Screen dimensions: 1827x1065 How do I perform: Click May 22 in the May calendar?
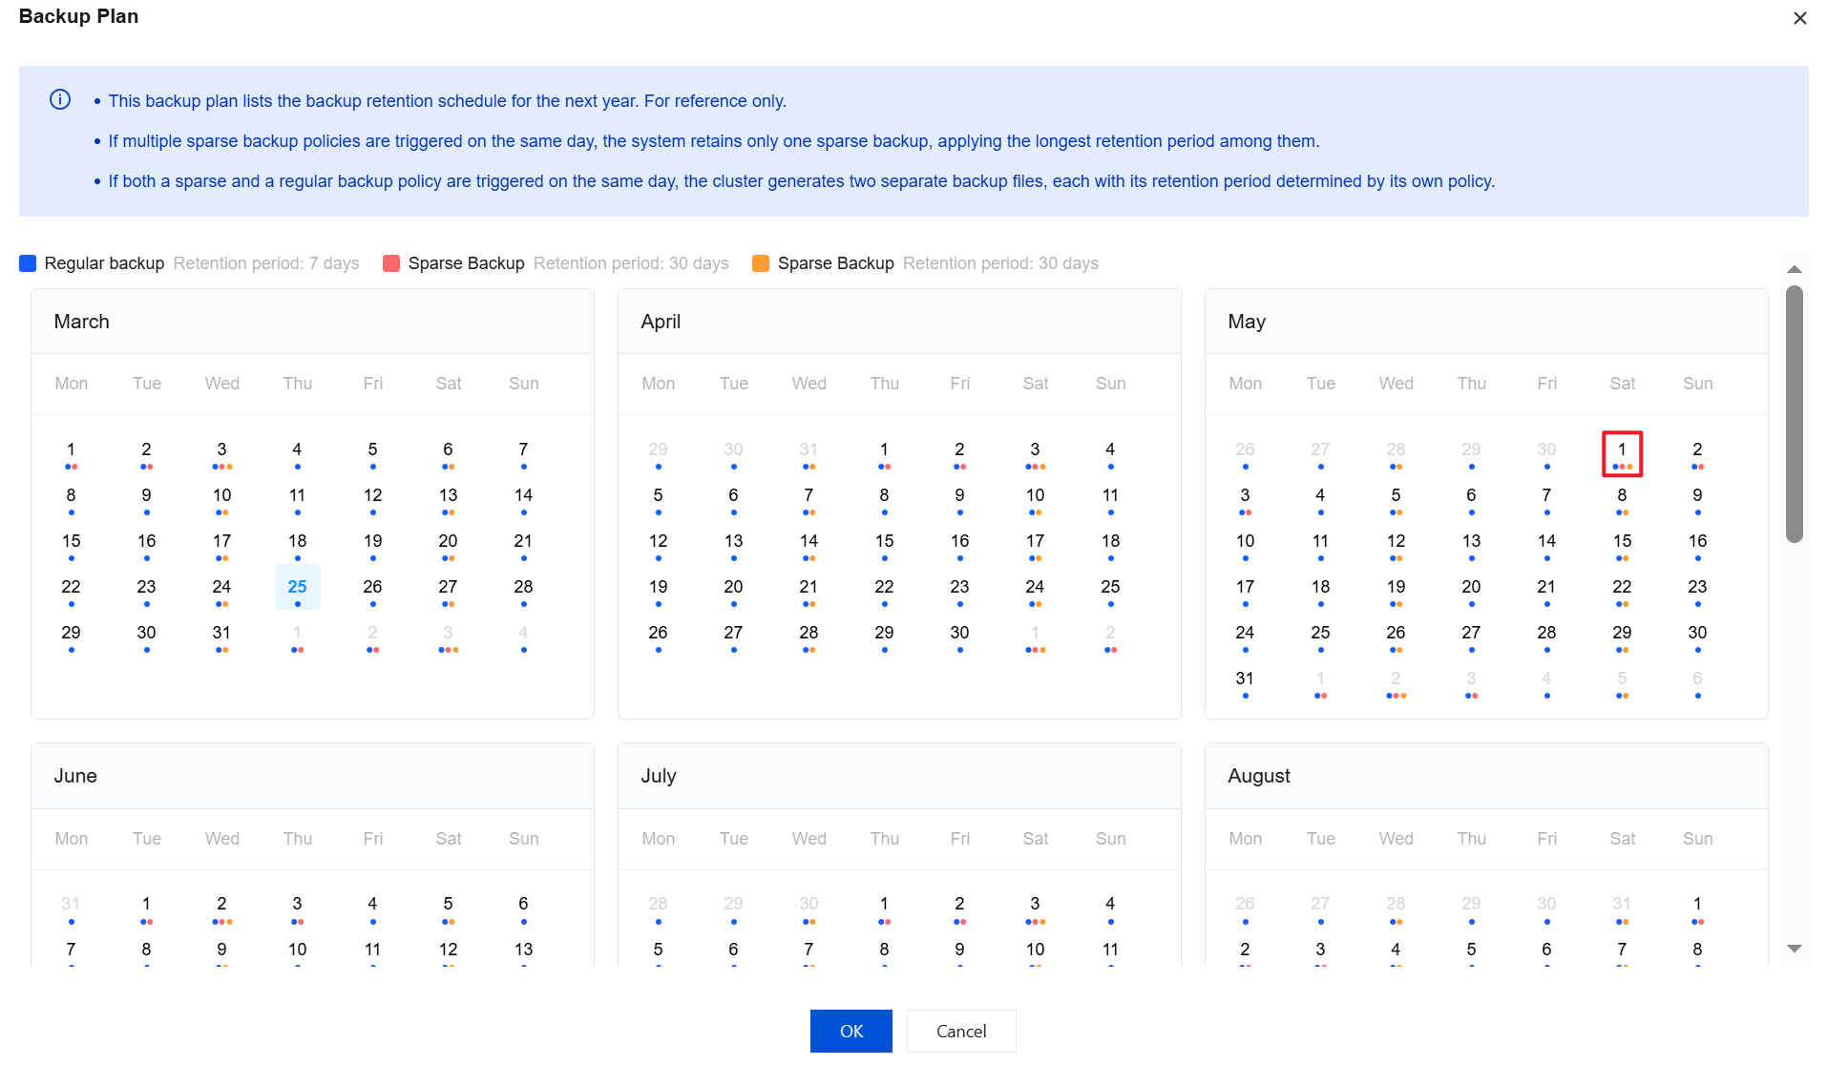pyautogui.click(x=1623, y=587)
